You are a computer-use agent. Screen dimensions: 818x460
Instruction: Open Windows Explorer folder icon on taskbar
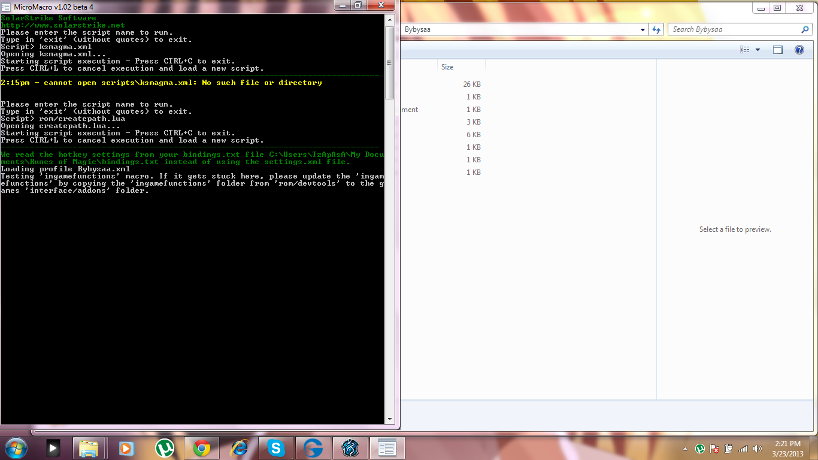point(90,448)
